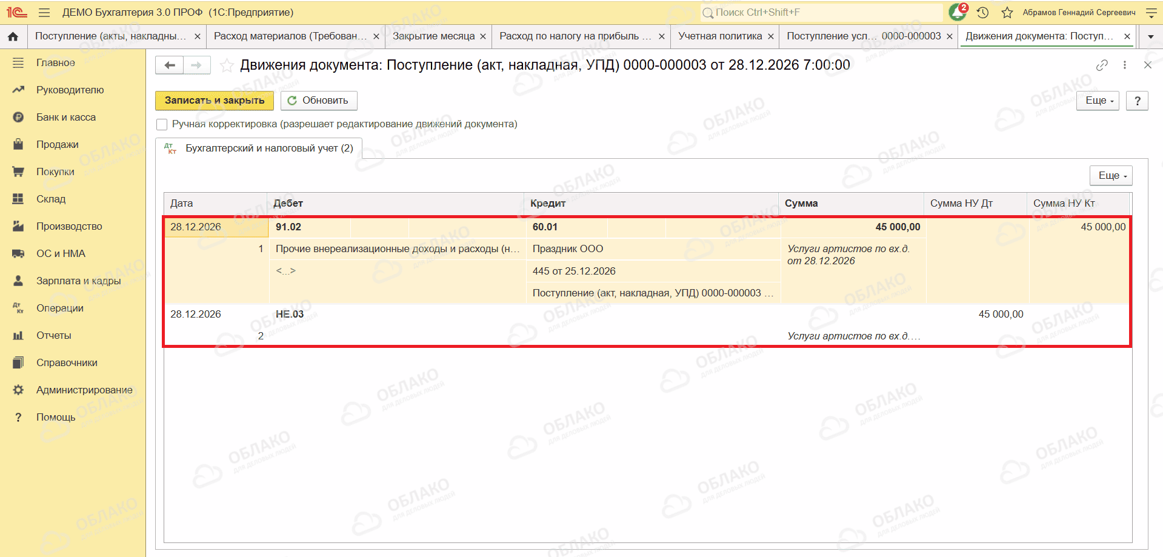Click the Обновить button
The height and width of the screenshot is (557, 1163).
tap(319, 101)
